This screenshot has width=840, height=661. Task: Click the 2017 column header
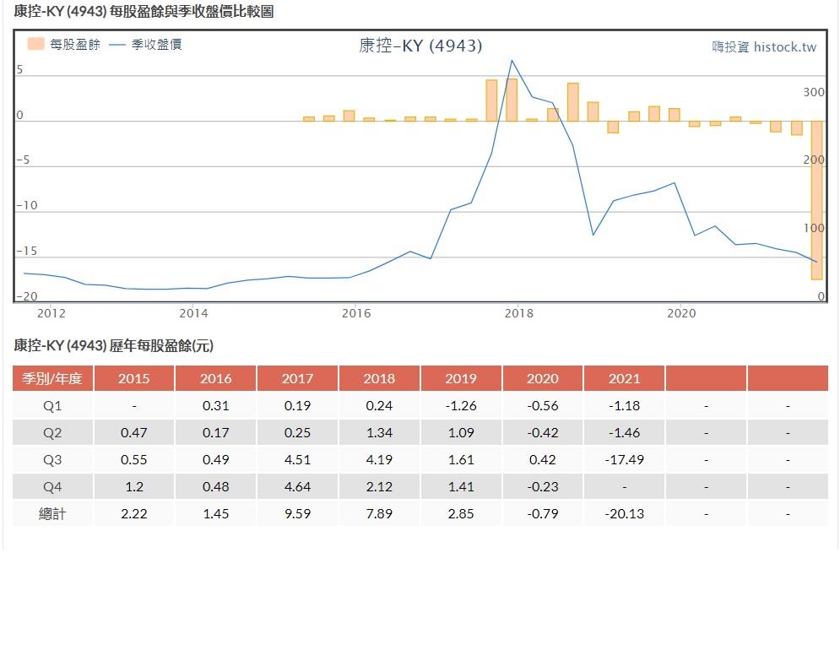(x=297, y=378)
